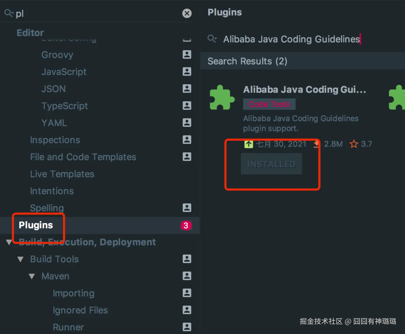Viewport: 405px width, 334px height.
Task: Click the project-level icon beside Ignored Files
Action: (x=187, y=310)
